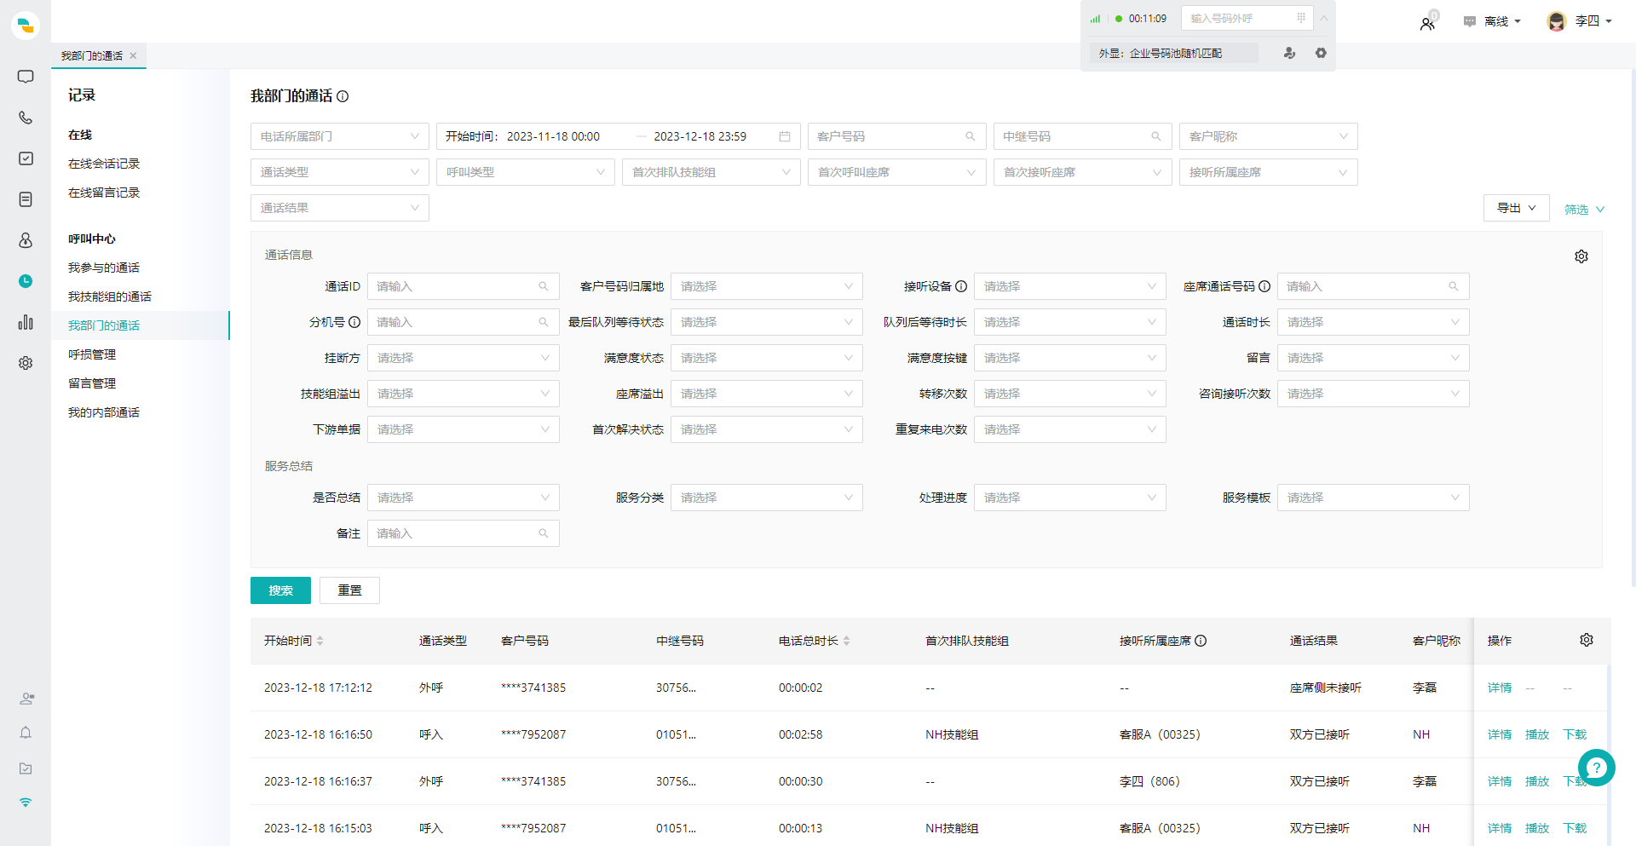Open the 李四 user menu
Screen dimensions: 1636x846
(x=1580, y=21)
